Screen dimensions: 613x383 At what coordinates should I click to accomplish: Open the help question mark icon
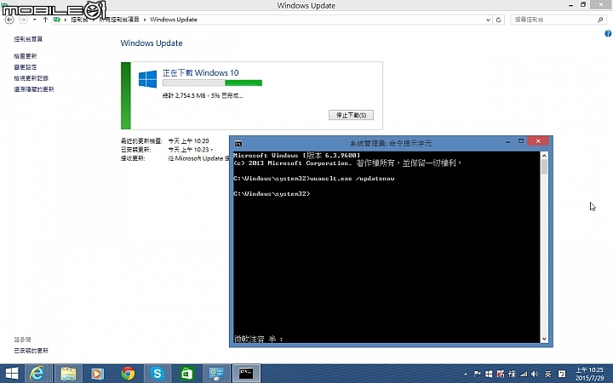point(608,33)
